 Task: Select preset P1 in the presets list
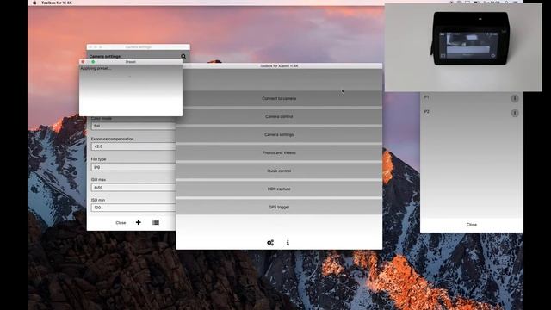pyautogui.click(x=427, y=97)
